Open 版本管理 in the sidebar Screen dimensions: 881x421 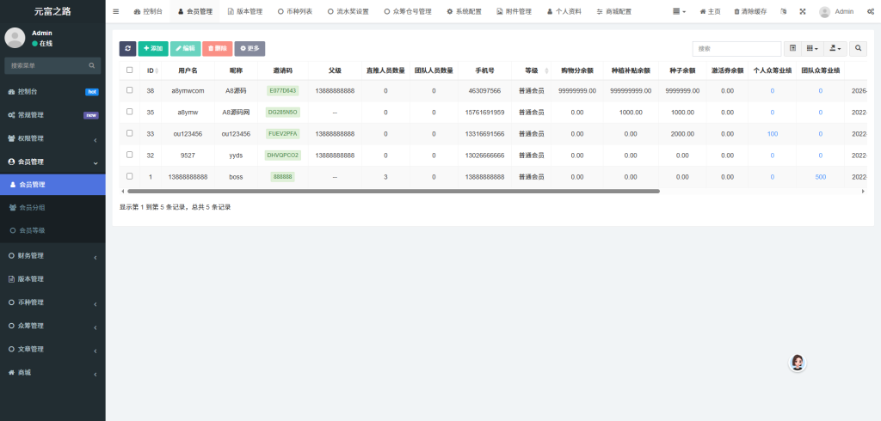coord(52,279)
